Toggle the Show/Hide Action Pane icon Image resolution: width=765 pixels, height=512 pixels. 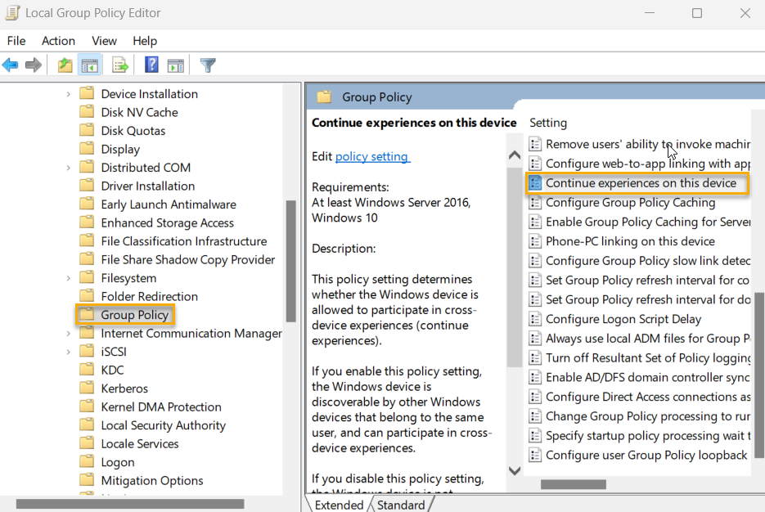coord(175,65)
